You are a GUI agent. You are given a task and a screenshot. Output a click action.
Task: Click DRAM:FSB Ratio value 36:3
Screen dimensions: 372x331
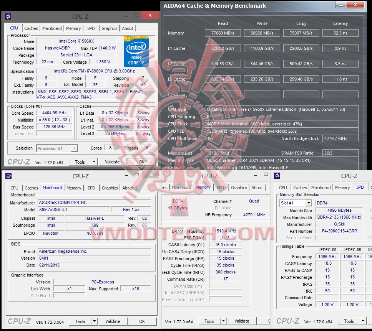point(340,153)
